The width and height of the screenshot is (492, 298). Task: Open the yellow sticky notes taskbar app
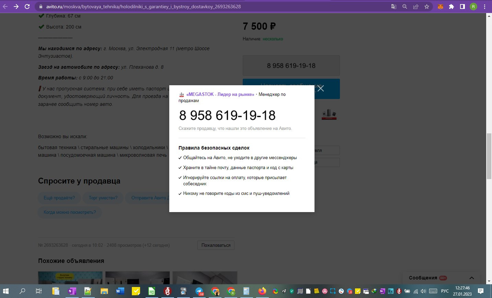[x=136, y=291]
